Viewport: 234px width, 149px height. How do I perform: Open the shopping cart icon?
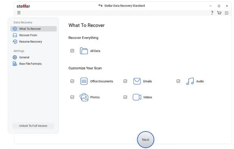tap(219, 13)
